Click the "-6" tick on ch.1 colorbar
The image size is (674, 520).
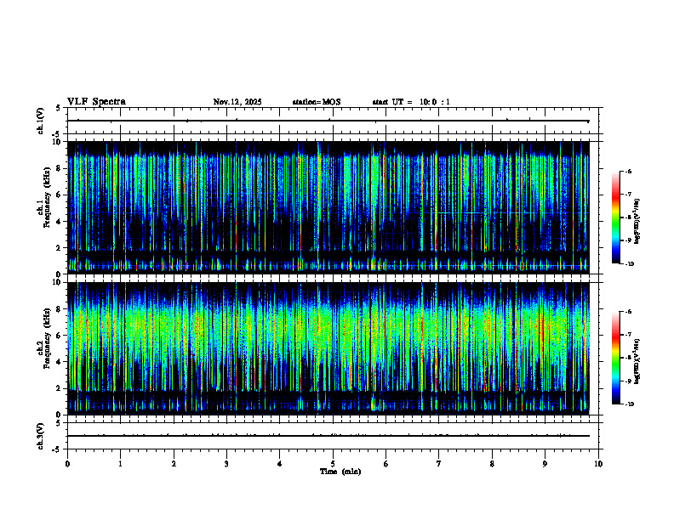click(628, 172)
